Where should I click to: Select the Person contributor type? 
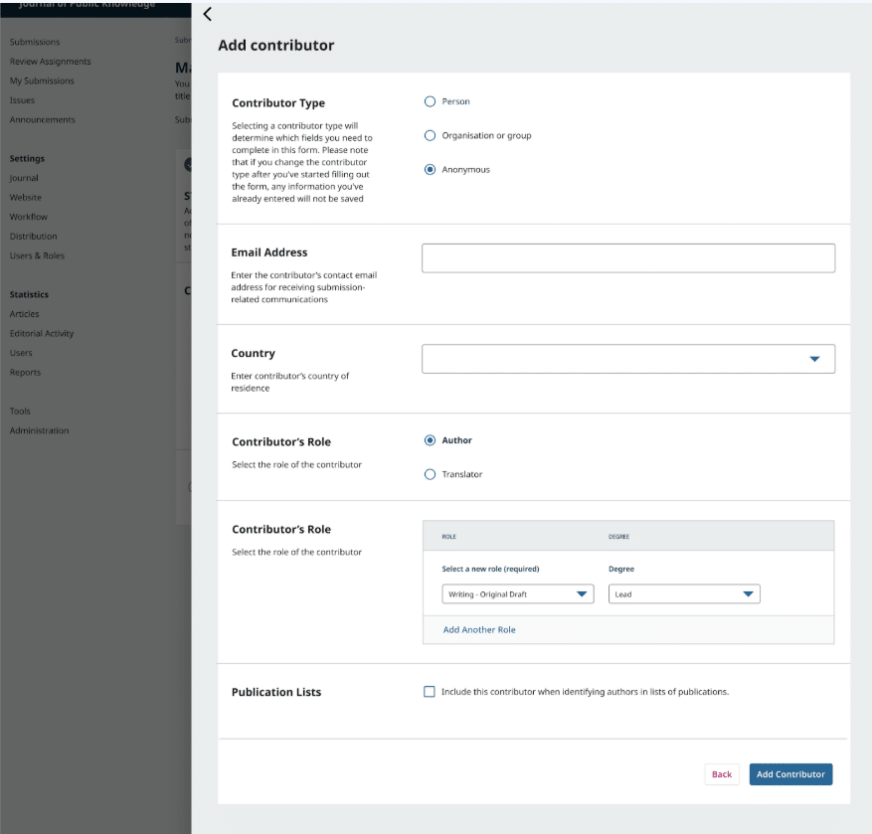pyautogui.click(x=430, y=101)
